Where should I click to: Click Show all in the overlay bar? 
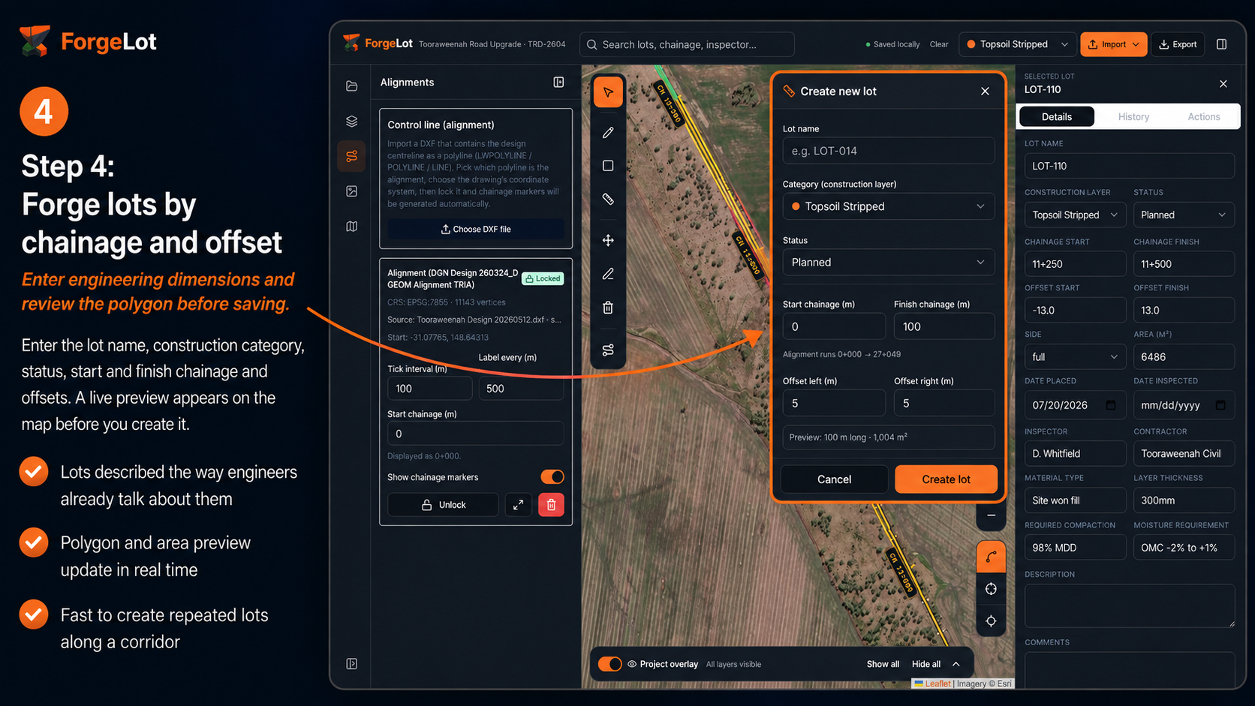click(883, 664)
